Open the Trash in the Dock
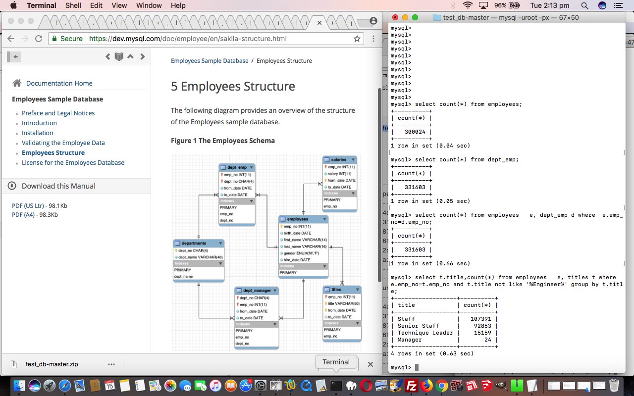The height and width of the screenshot is (396, 634). point(614,386)
